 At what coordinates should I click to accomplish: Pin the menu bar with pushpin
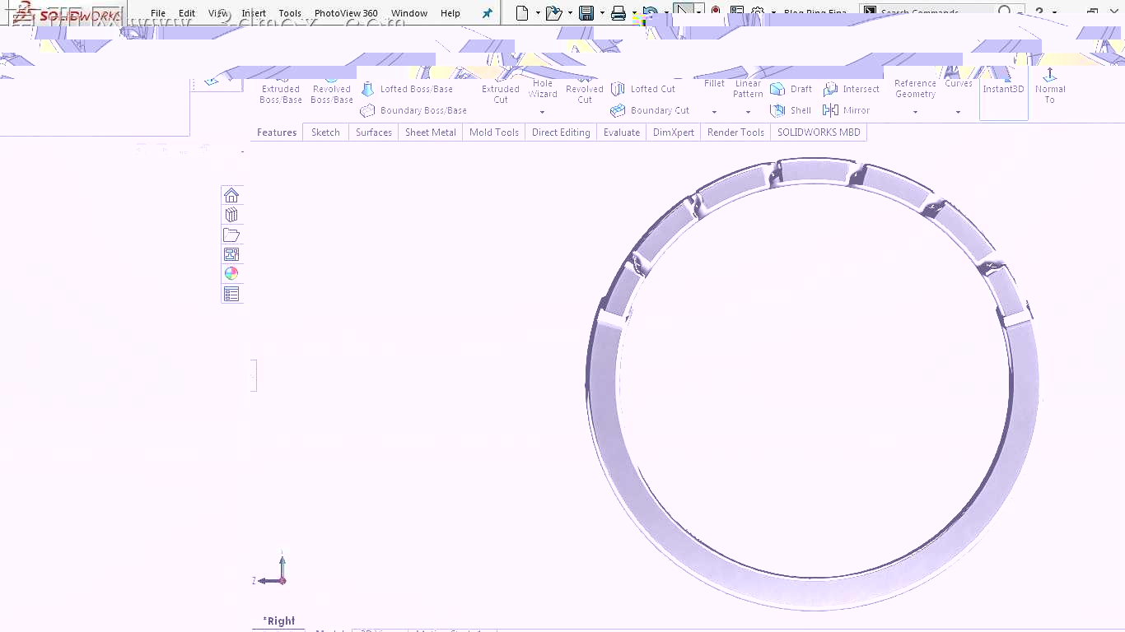pos(488,13)
